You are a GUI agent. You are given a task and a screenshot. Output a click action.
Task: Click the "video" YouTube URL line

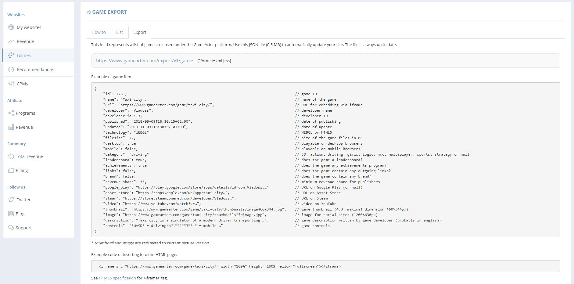tap(152, 204)
